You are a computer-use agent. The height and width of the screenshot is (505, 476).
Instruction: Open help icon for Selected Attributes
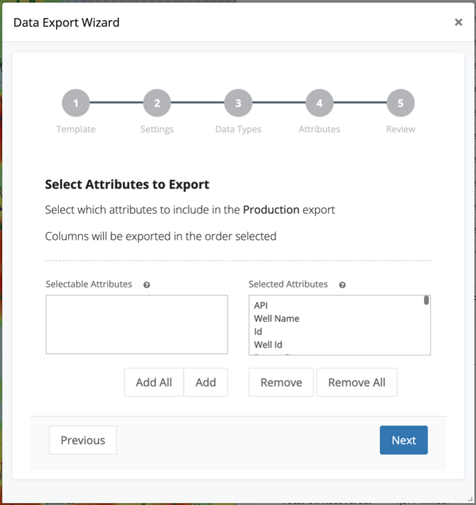pyautogui.click(x=342, y=285)
